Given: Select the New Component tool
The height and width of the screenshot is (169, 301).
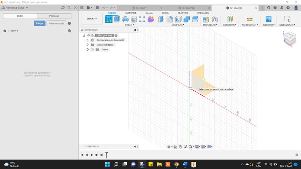Looking at the screenshot, I should pos(206,19).
